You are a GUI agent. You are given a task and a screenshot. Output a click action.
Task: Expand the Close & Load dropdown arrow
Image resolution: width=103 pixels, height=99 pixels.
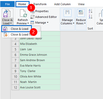11,23
